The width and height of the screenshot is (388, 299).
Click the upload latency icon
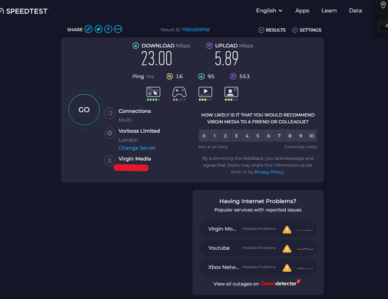point(233,76)
